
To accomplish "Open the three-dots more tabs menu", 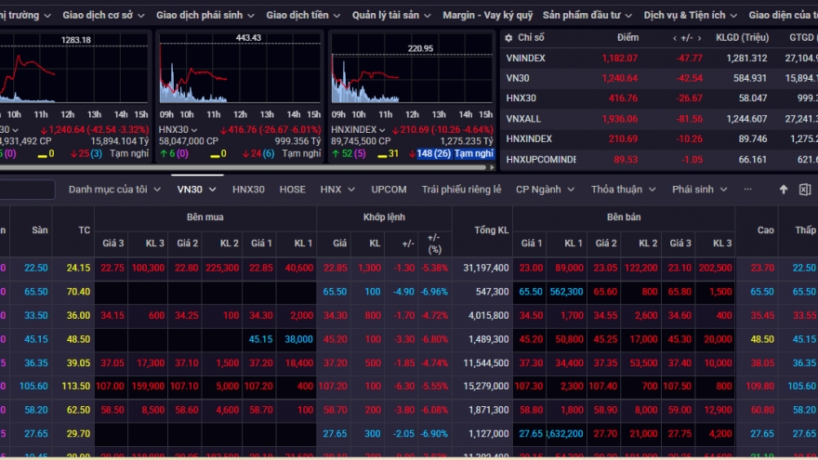I will point(746,190).
